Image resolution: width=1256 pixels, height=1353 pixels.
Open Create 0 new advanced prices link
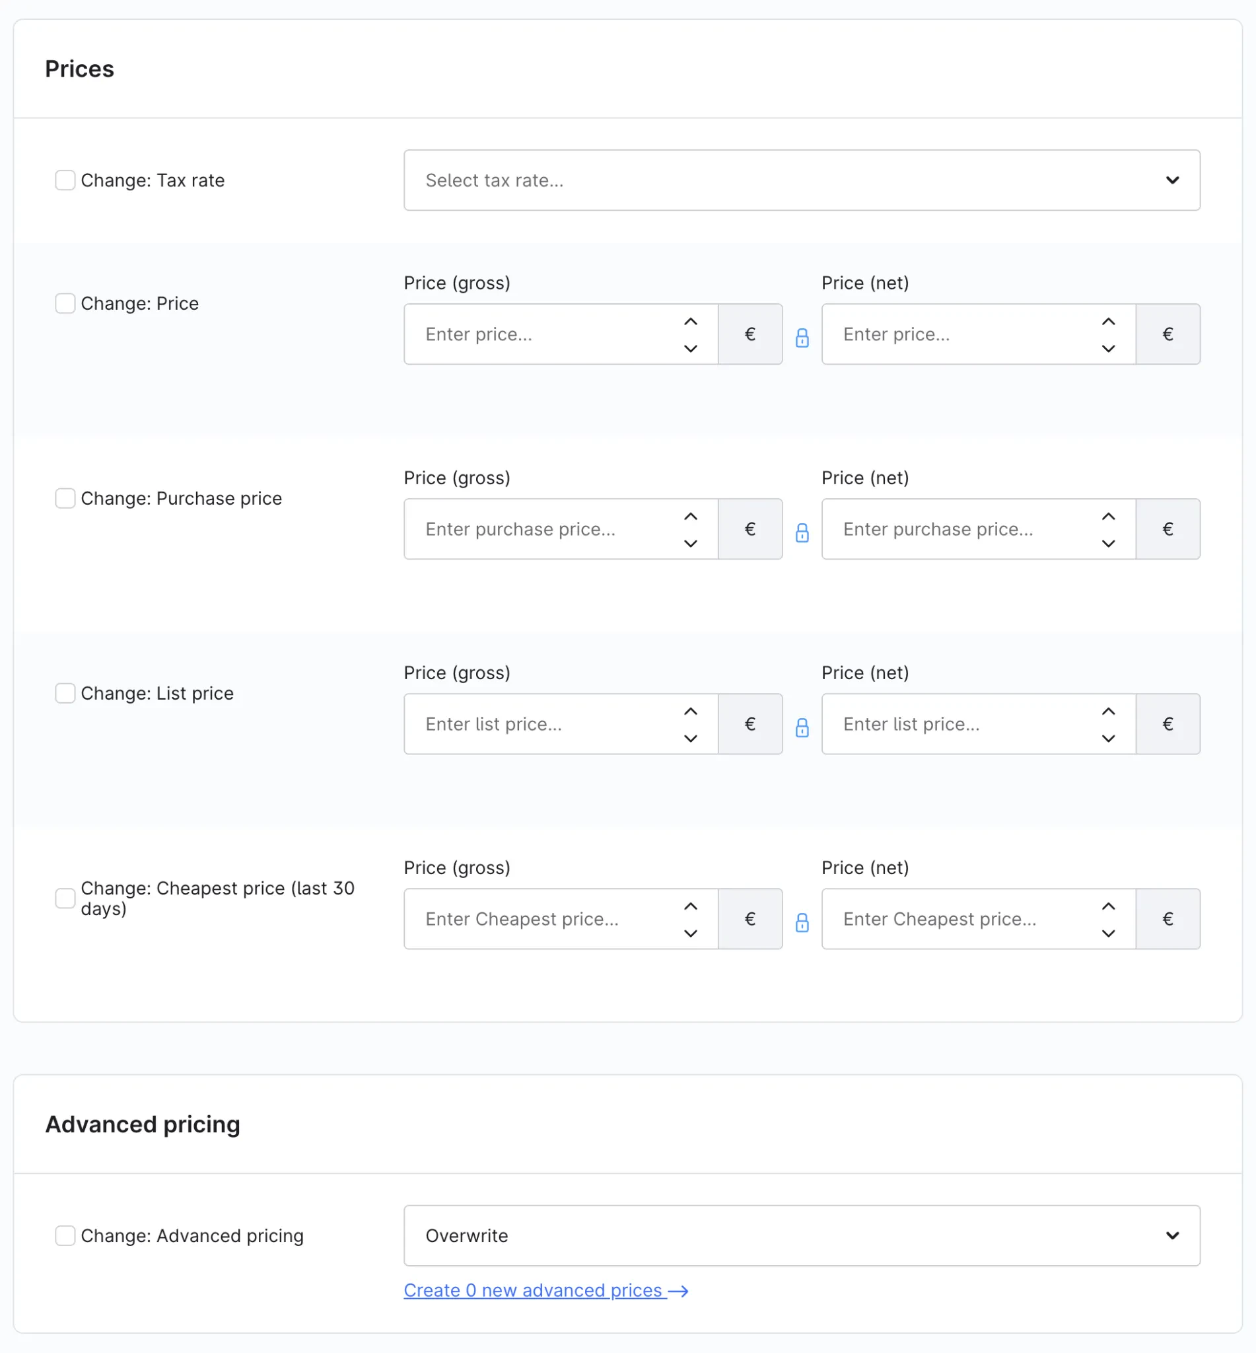pos(545,1290)
